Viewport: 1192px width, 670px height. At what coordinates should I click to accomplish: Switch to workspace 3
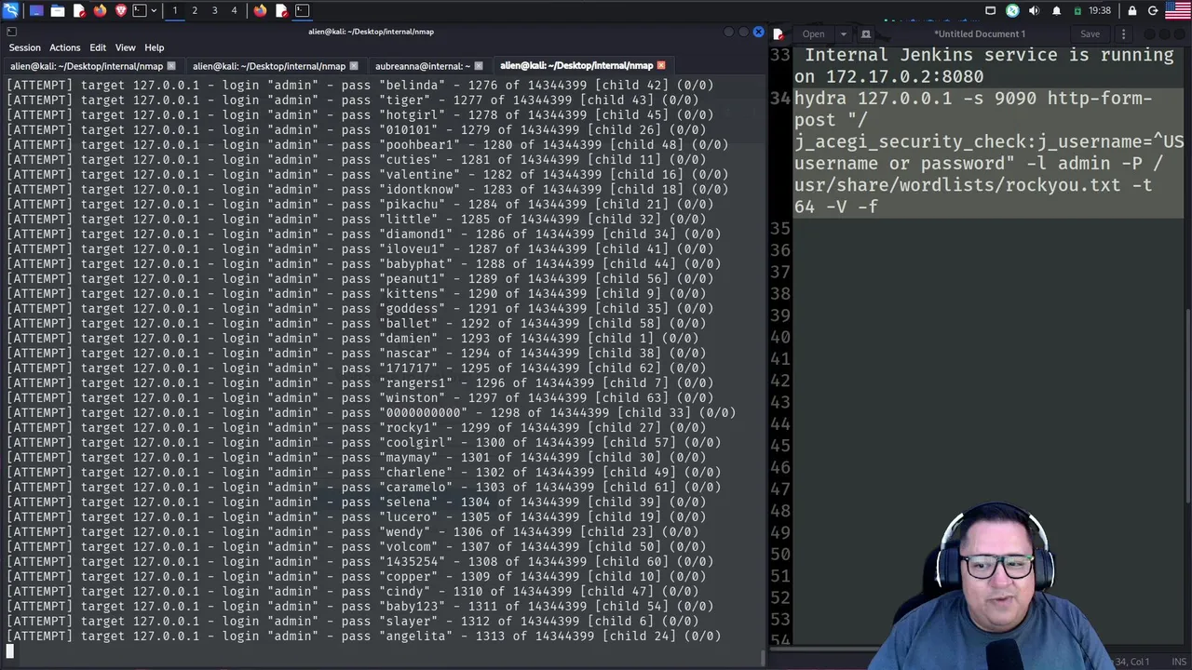[214, 10]
